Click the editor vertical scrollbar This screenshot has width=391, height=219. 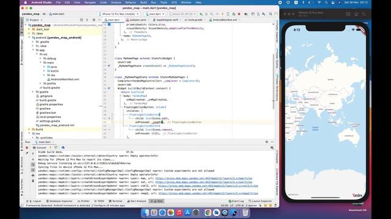pos(274,82)
